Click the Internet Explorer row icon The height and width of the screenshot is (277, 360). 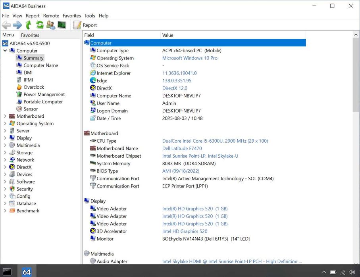93,73
